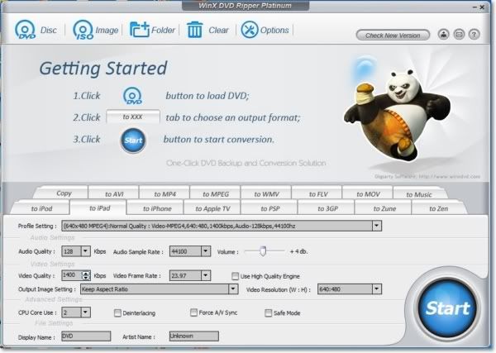Switch to the 'to MOV' tab
This screenshot has width=496, height=353.
(368, 193)
